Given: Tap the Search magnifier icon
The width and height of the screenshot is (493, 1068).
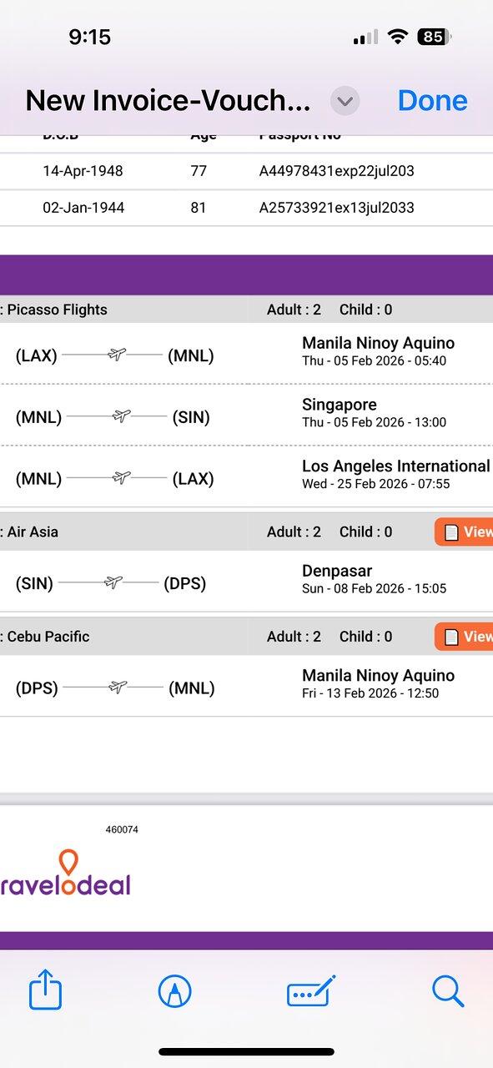Looking at the screenshot, I should (x=448, y=991).
